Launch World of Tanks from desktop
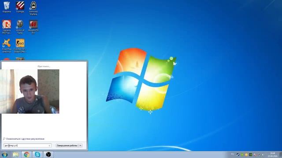282x158 pixels. click(20, 27)
